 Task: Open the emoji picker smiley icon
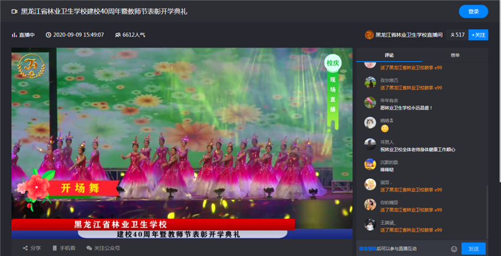click(454, 249)
